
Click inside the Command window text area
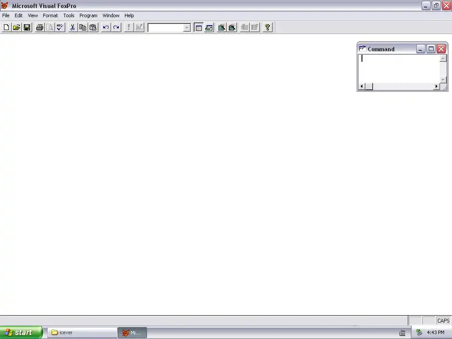coord(399,69)
